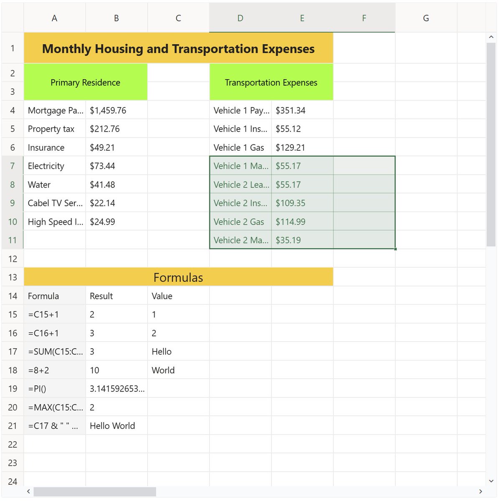Select all cells via the corner box
The image size is (499, 501).
tap(13, 18)
